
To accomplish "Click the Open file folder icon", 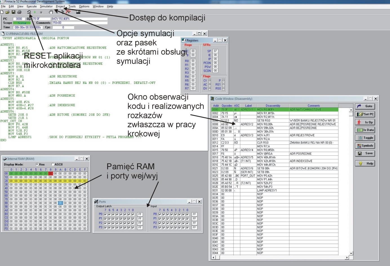I will pyautogui.click(x=8, y=12).
